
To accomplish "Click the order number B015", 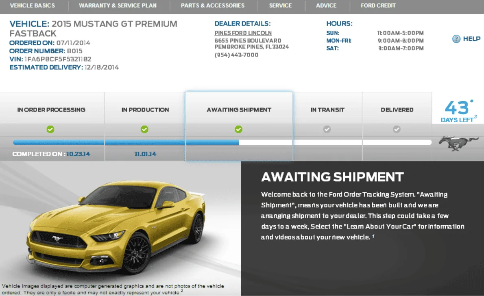I will pos(75,51).
